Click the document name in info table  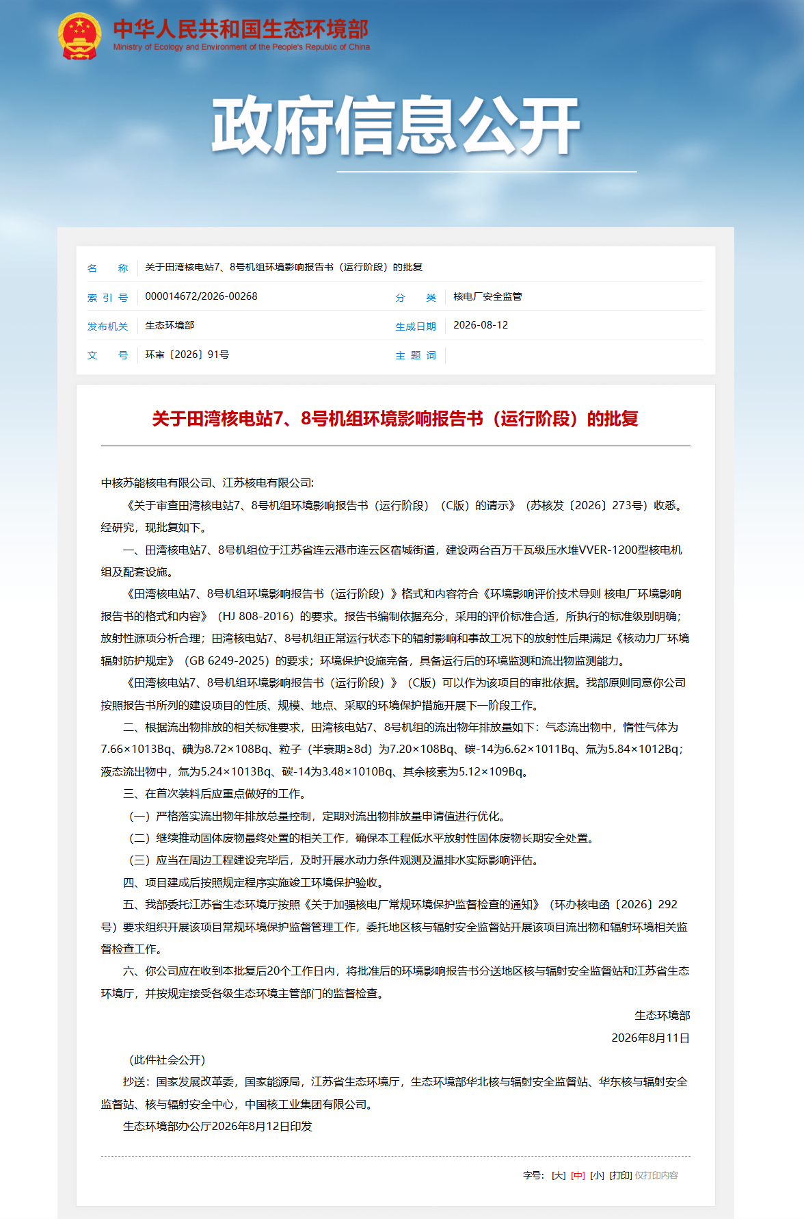284,267
